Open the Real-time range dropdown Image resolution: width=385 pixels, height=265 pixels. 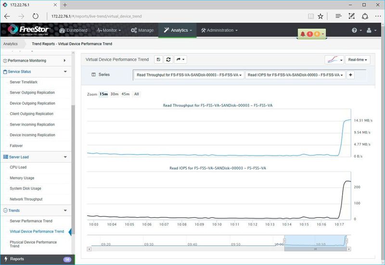tap(358, 60)
